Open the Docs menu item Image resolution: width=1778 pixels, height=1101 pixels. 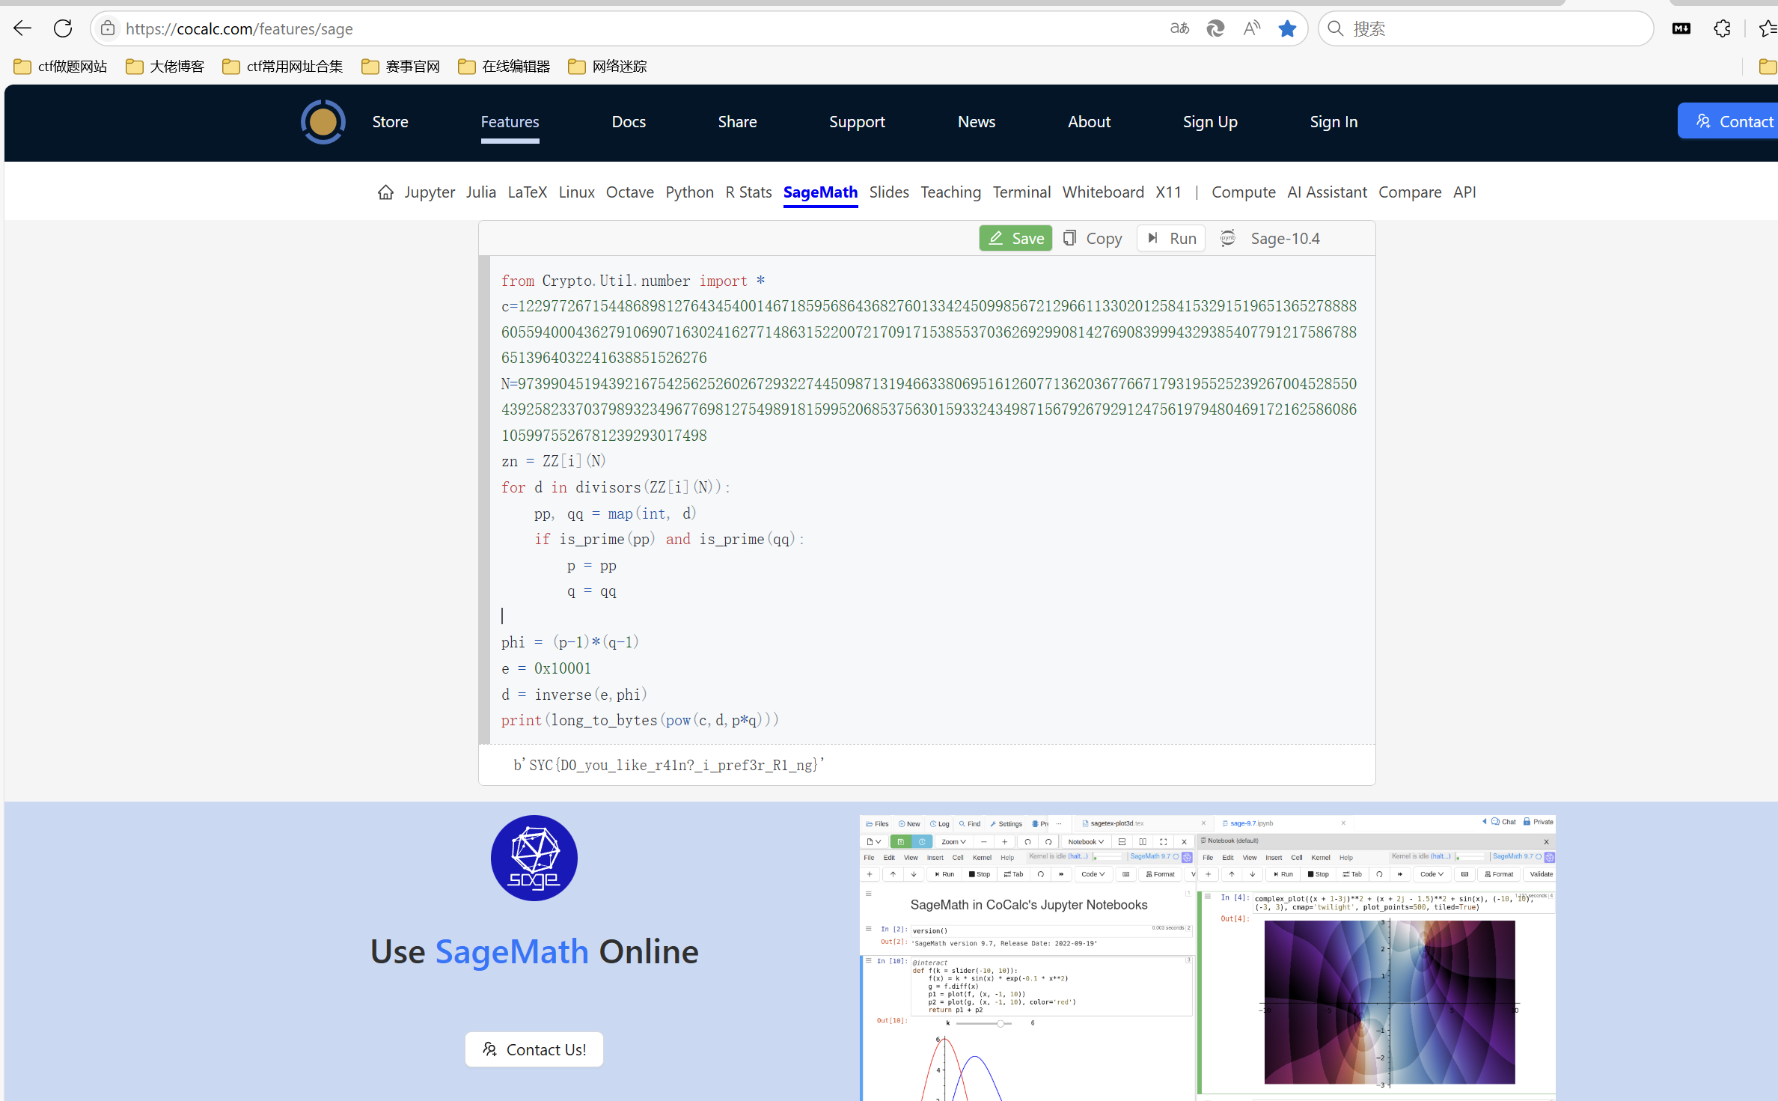point(629,122)
